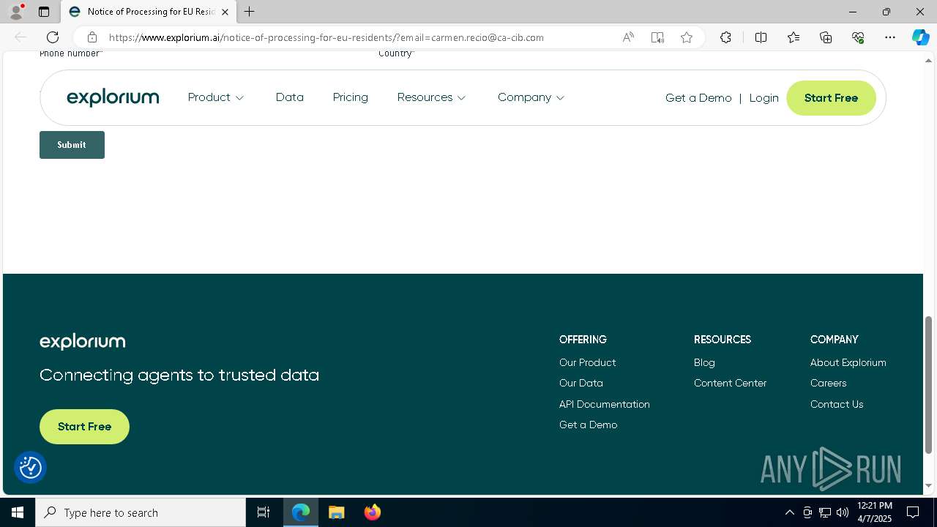This screenshot has height=527, width=937.
Task: Open the volume control icon
Action: pyautogui.click(x=843, y=512)
